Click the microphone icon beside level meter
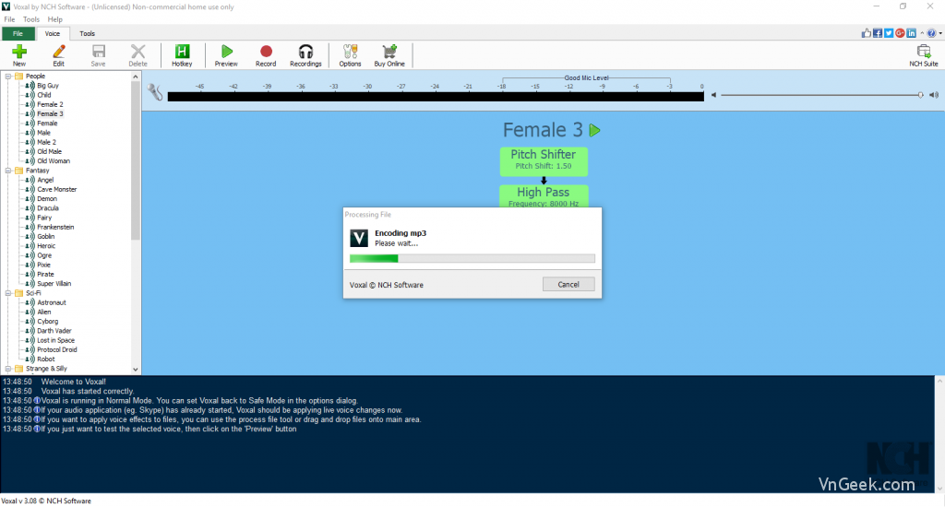945x507 pixels. 155,92
